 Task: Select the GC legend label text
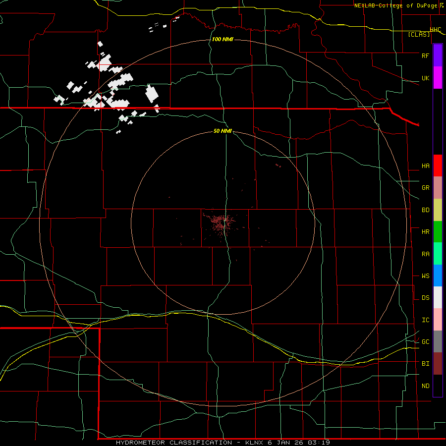coord(425,341)
